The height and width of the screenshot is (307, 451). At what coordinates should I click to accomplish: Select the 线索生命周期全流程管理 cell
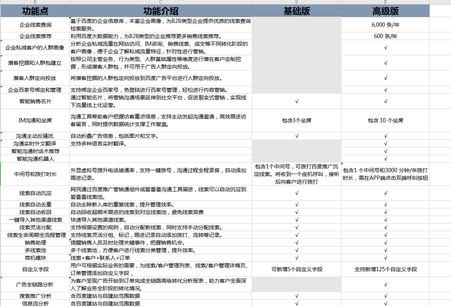[x=35, y=235]
